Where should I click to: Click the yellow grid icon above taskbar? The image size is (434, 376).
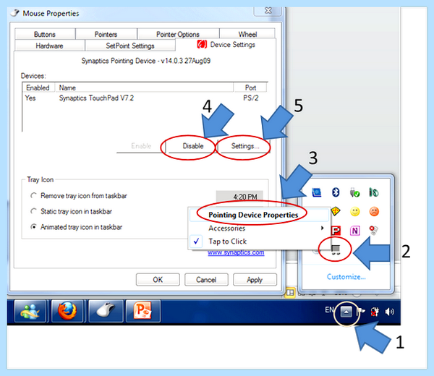point(290,292)
